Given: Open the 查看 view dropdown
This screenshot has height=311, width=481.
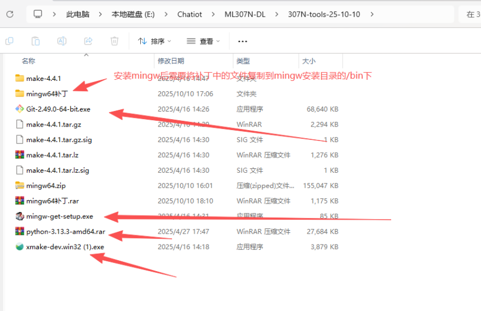Looking at the screenshot, I should (203, 41).
